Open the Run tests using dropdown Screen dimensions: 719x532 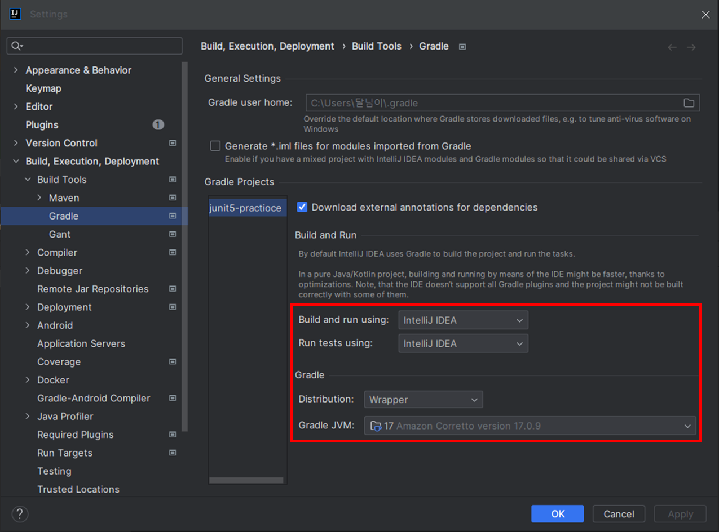click(x=463, y=343)
